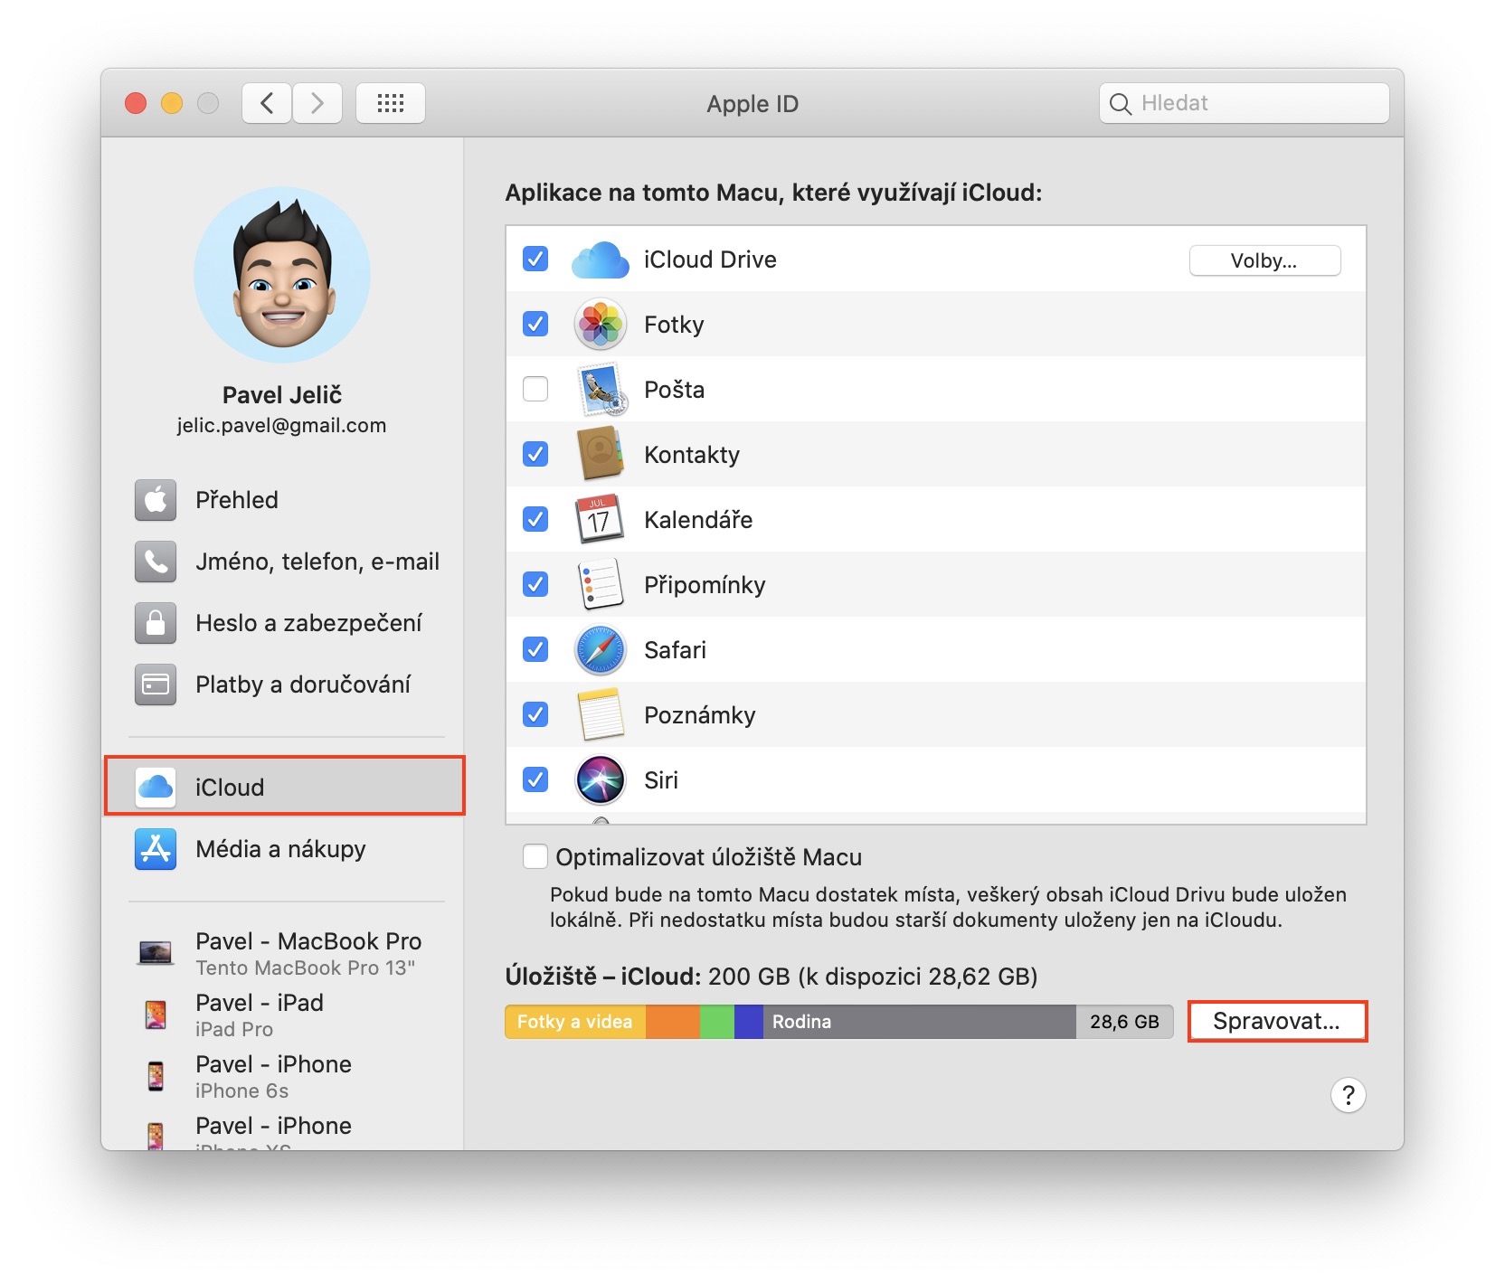1505x1284 pixels.
Task: Click the card icon beside Platby a doručování
Action: click(156, 684)
